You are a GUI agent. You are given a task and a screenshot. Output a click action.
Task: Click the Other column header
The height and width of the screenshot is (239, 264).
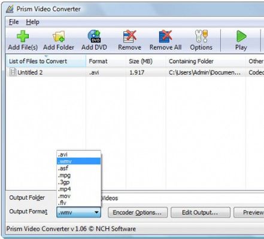[255, 61]
